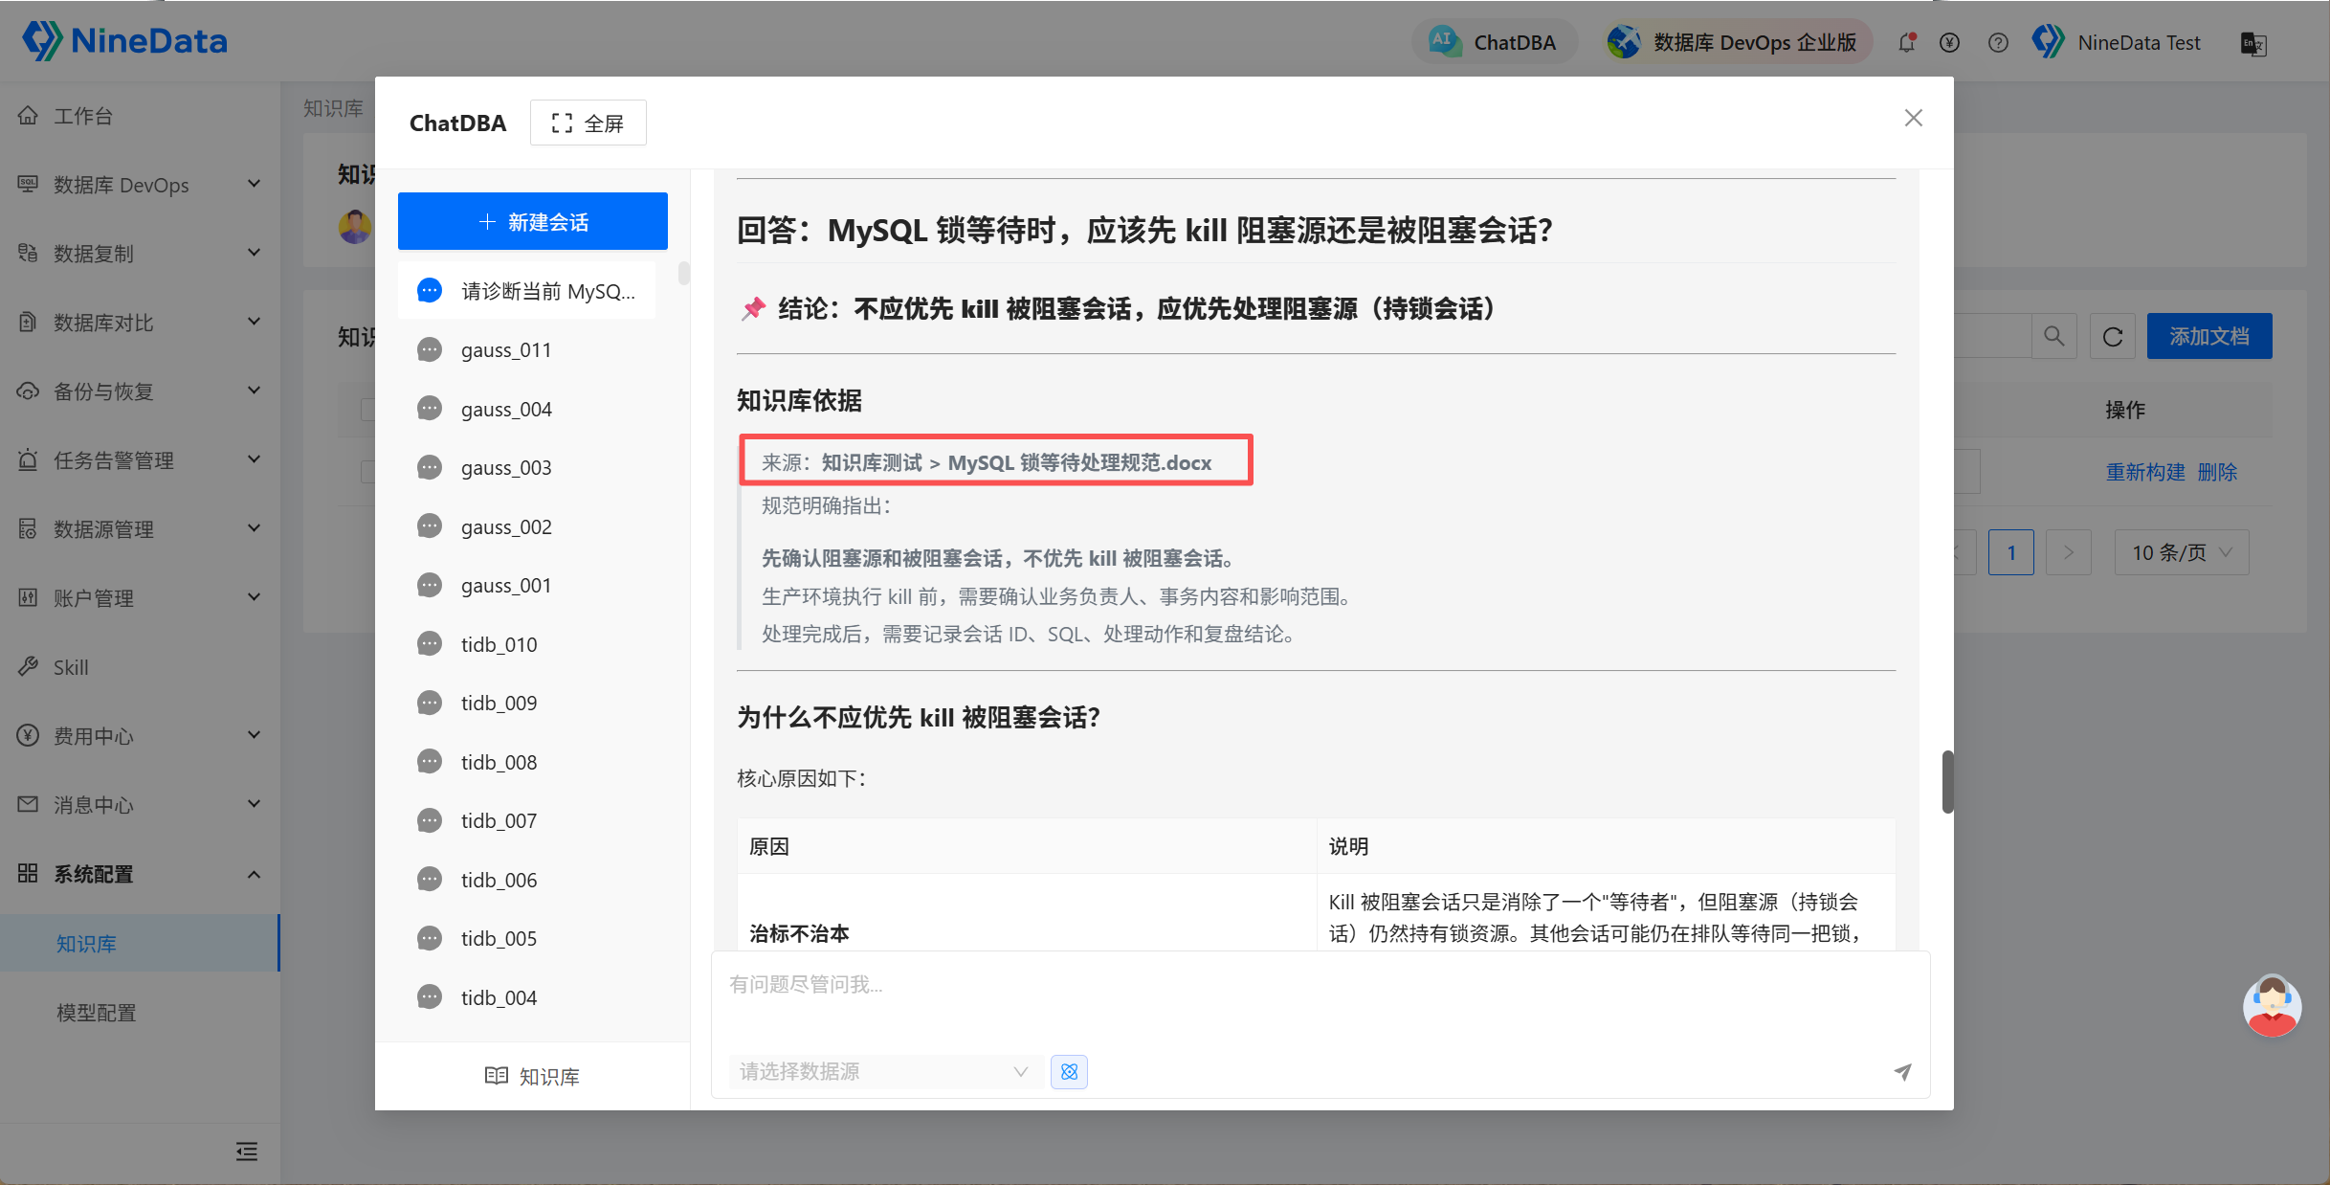Open the tidb_010 conversation
2330x1185 pixels.
527,645
